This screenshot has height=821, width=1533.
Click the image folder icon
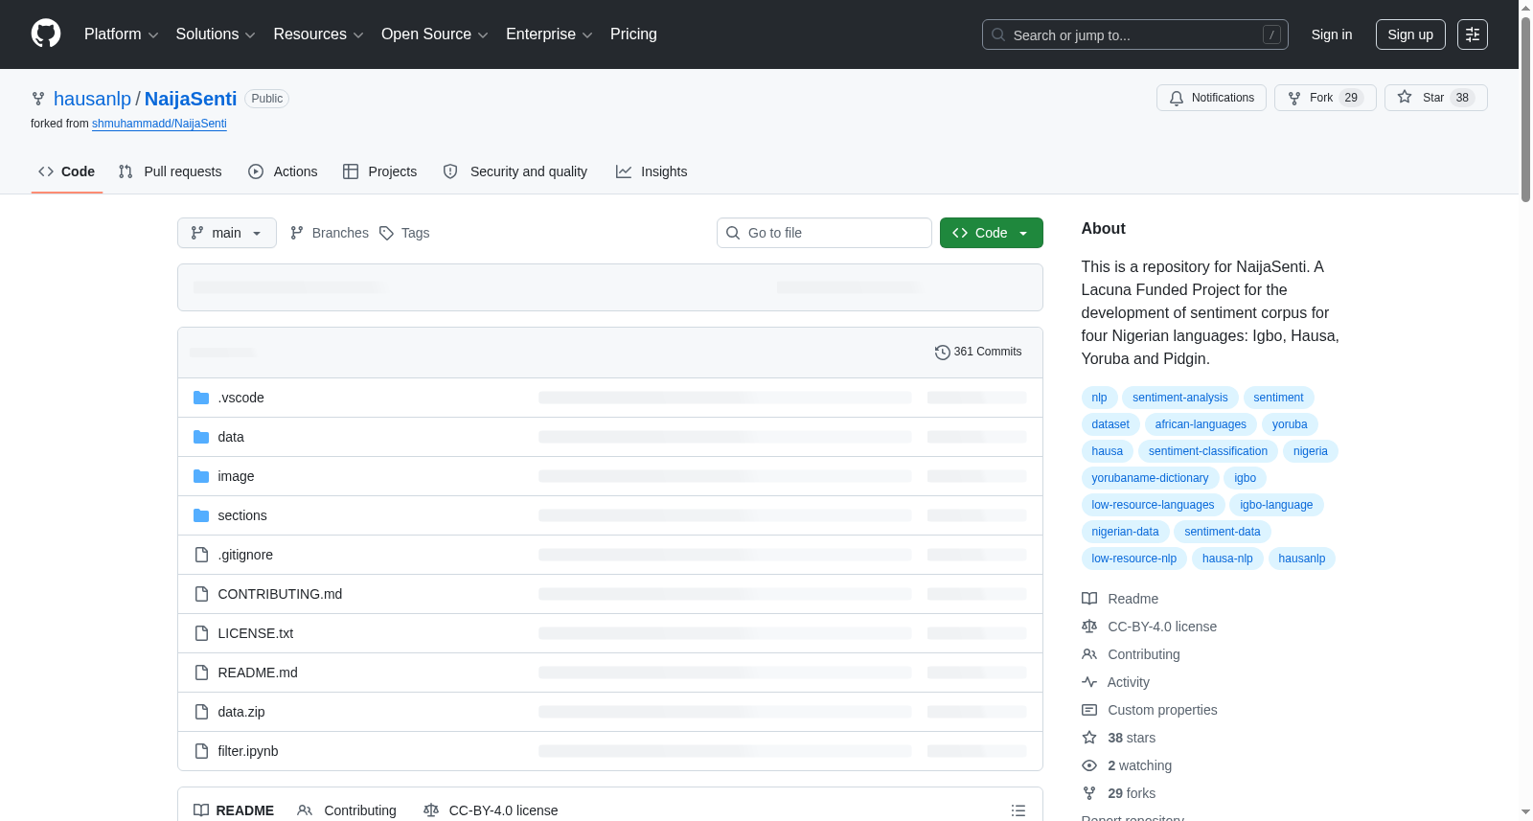click(201, 476)
